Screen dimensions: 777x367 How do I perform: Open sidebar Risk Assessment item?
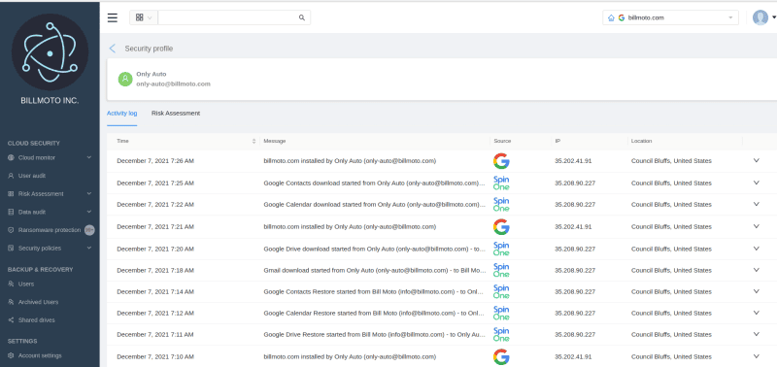pyautogui.click(x=41, y=193)
